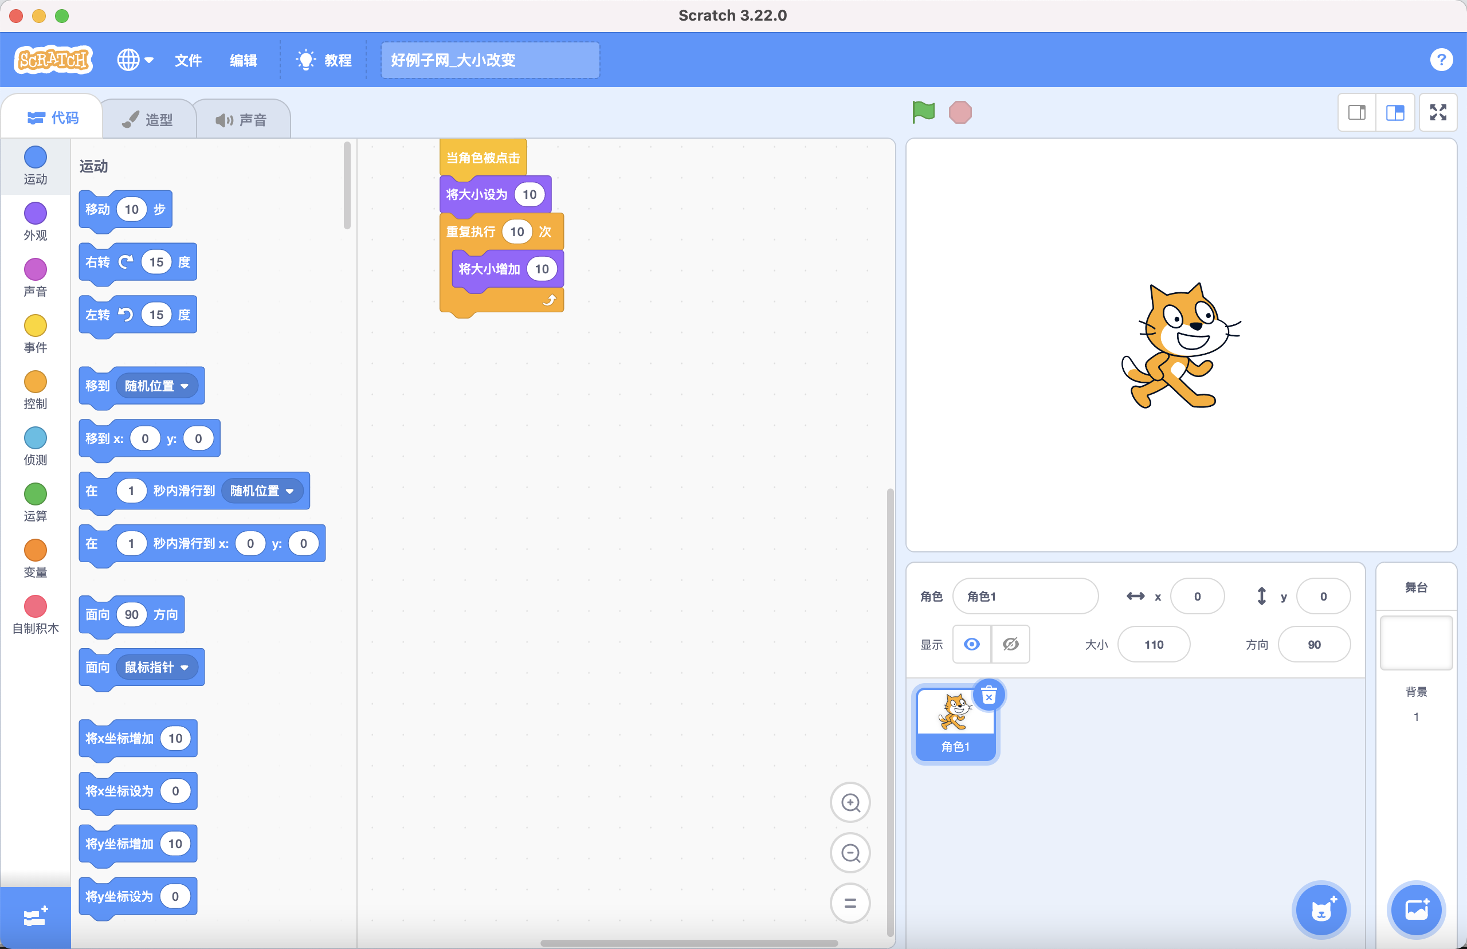1467x949 pixels.
Task: Click value 10 in 将大小增加 block
Action: tap(542, 269)
